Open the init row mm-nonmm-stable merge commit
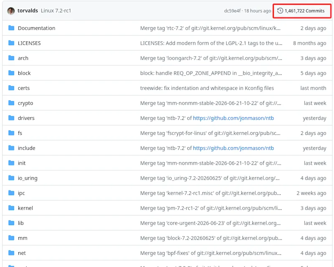 211,163
